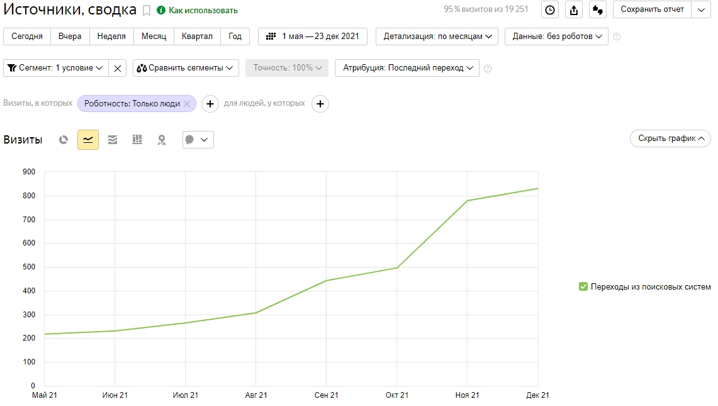Collapse chart via 'Скрыть график'
Screen dimensions: 718x406
(670, 138)
